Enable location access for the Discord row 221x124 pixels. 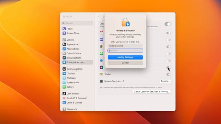pyautogui.click(x=169, y=40)
